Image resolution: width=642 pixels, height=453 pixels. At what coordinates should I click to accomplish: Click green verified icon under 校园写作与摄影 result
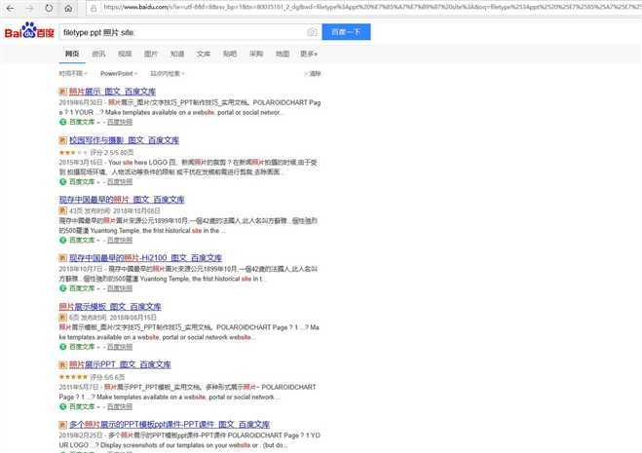(62, 181)
